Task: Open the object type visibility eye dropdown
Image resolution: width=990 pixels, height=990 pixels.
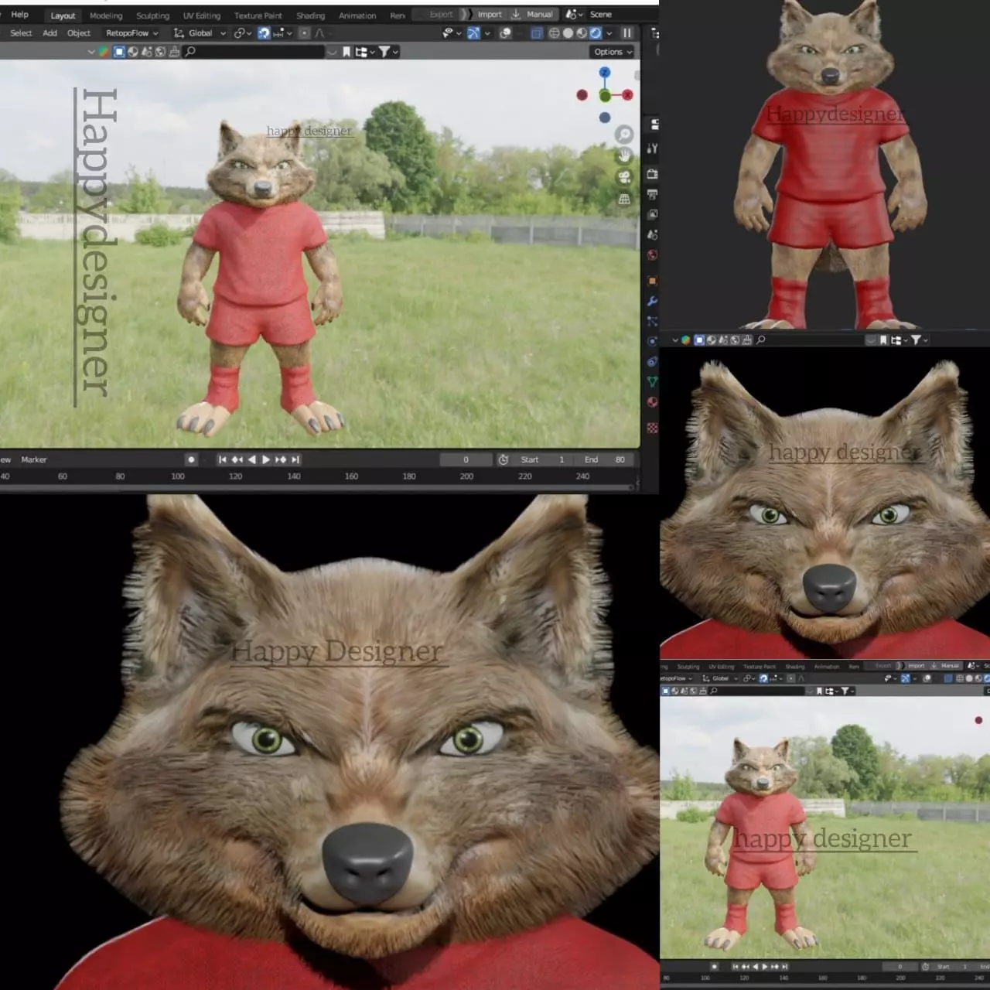Action: tap(451, 33)
